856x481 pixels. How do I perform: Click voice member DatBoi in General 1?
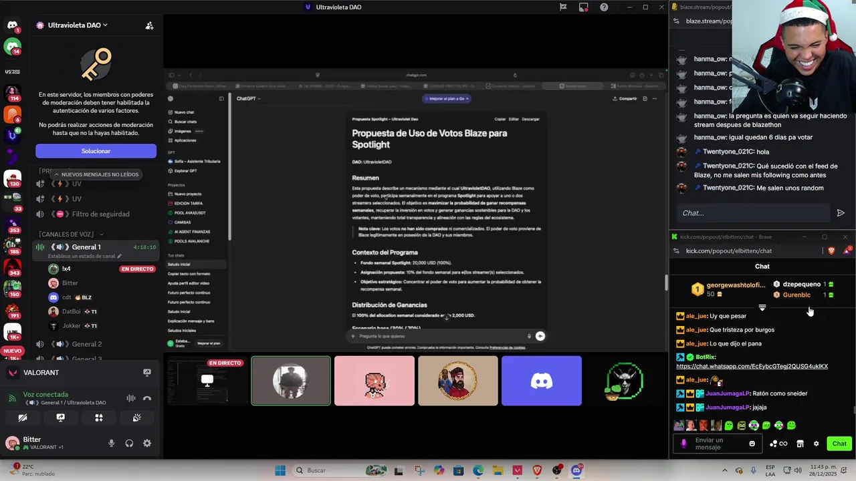point(71,311)
